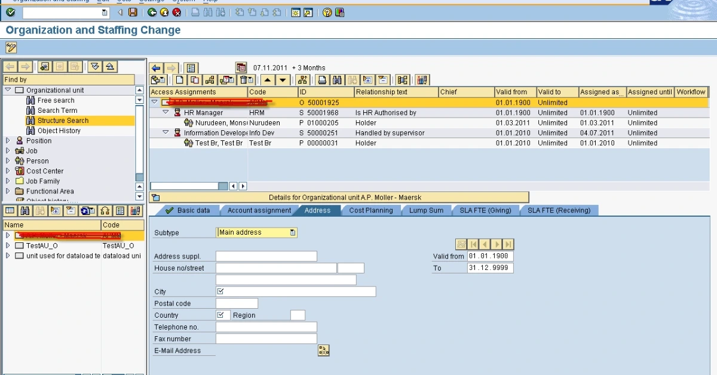This screenshot has height=375, width=717.
Task: Save using the floppy disk icon
Action: (133, 12)
